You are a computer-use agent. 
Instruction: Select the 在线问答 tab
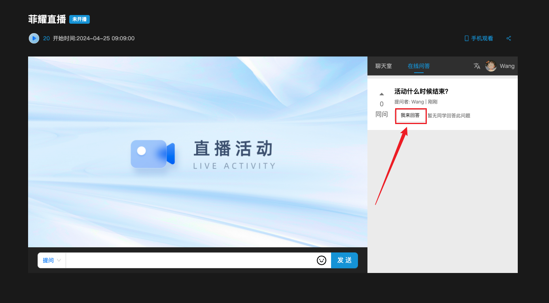[x=419, y=66]
